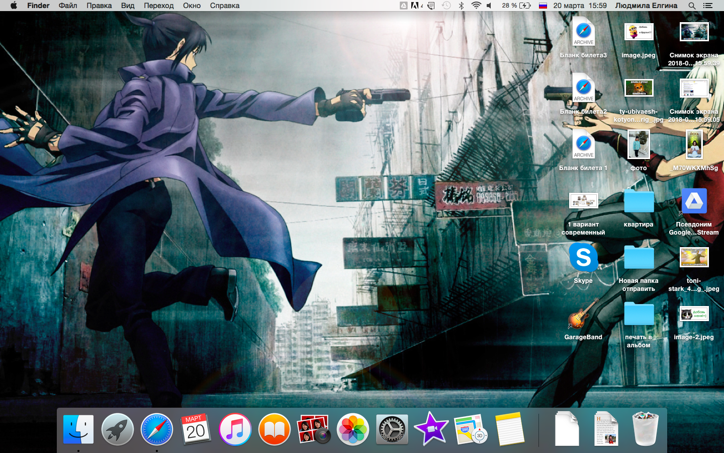This screenshot has height=453, width=724.
Task: Open Safari compass icon in Dock
Action: pyautogui.click(x=156, y=429)
